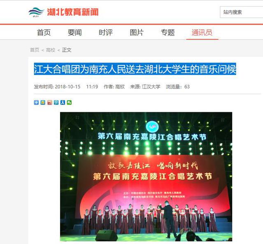The width and height of the screenshot is (263, 244).
Task: Open the 通讯员 tab
Action: tap(202, 33)
